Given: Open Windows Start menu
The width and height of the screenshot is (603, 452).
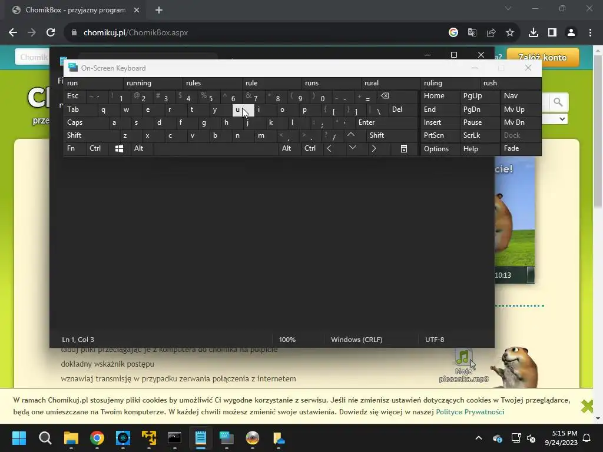Looking at the screenshot, I should point(19,438).
